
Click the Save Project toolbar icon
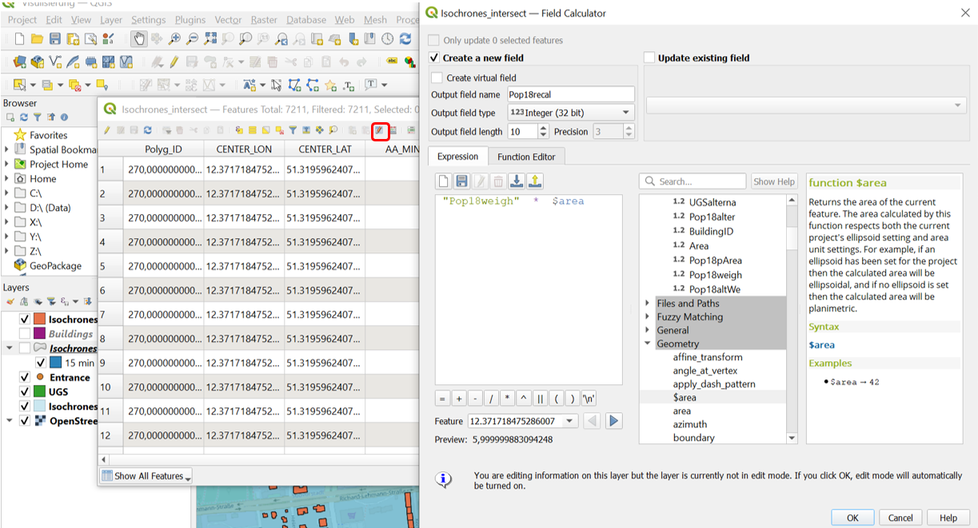tap(55, 38)
